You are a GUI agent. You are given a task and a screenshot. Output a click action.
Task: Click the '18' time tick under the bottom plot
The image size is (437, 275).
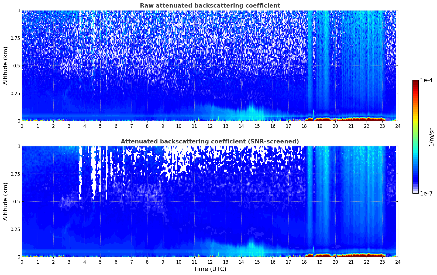pos(304,262)
